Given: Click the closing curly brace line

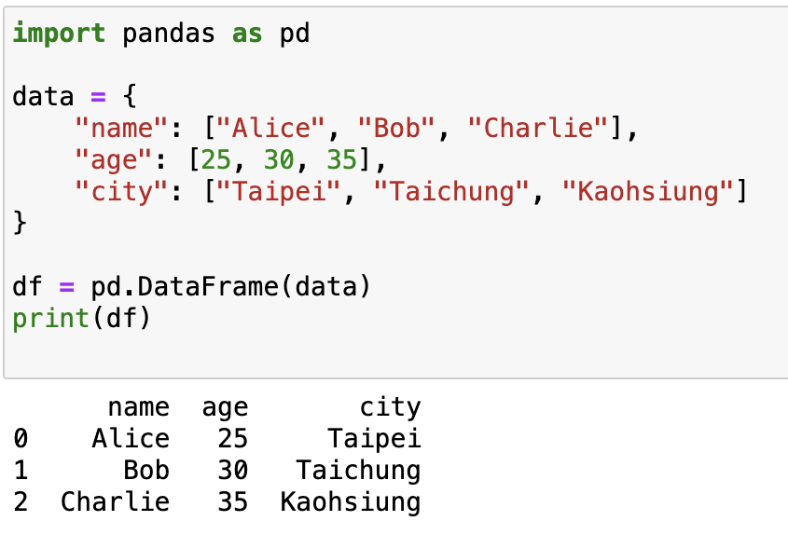Looking at the screenshot, I should point(20,223).
